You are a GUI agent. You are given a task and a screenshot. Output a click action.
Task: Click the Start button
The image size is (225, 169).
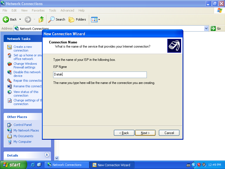coord(13,165)
